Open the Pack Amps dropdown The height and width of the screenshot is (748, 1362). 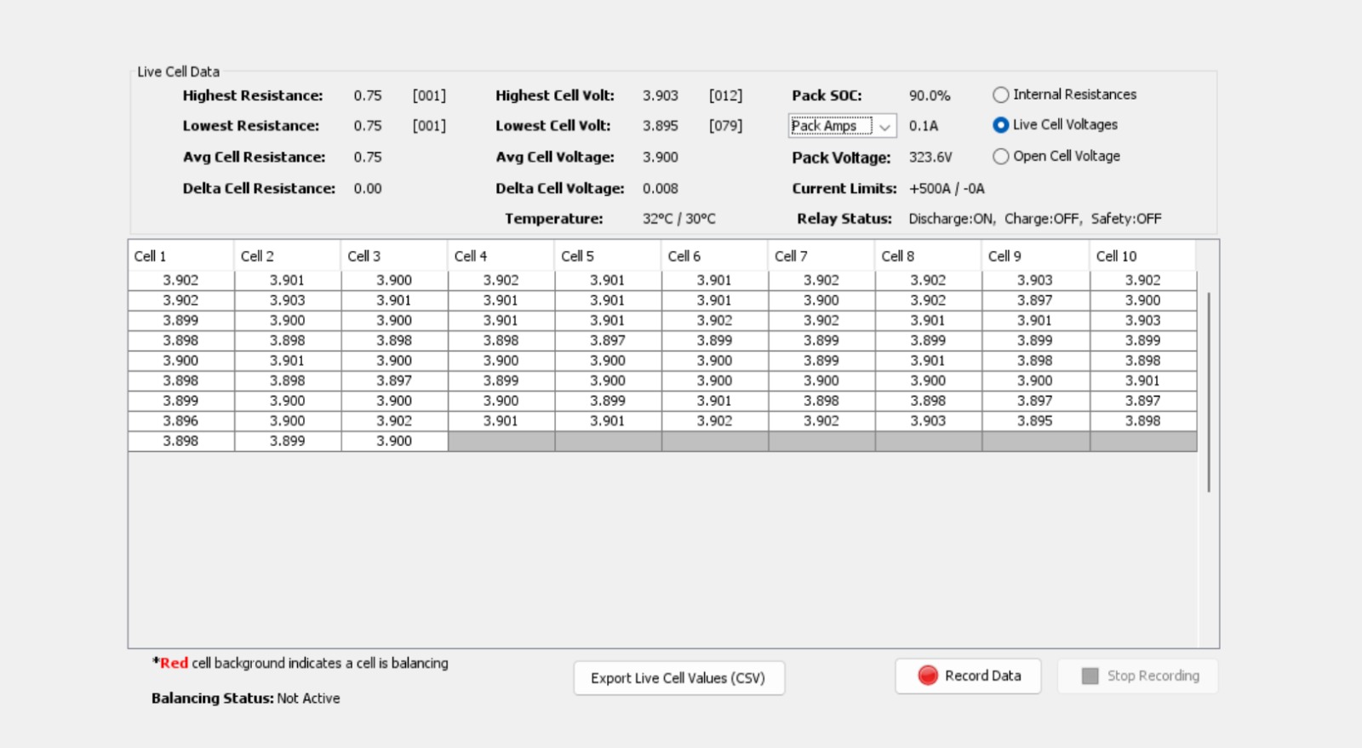[842, 126]
